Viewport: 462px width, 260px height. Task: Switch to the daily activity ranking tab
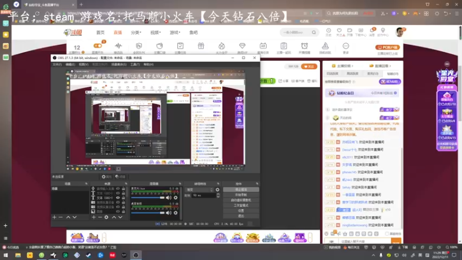333,73
